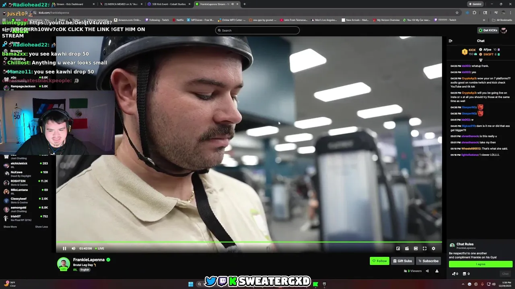Open Chrome extensions puzzle icon
The height and width of the screenshot is (289, 515).
click(474, 12)
